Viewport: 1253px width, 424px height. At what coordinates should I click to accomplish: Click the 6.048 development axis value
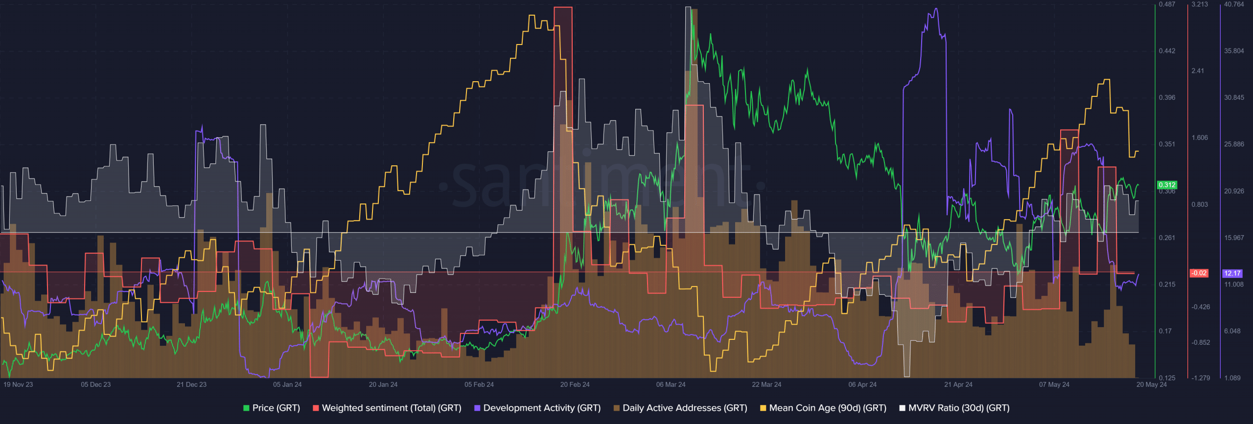(x=1232, y=331)
